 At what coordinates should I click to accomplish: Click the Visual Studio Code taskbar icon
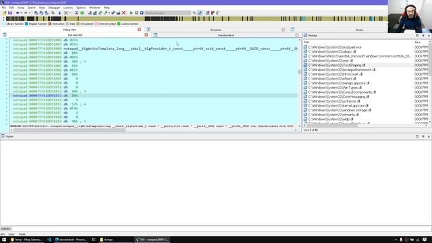49,240
